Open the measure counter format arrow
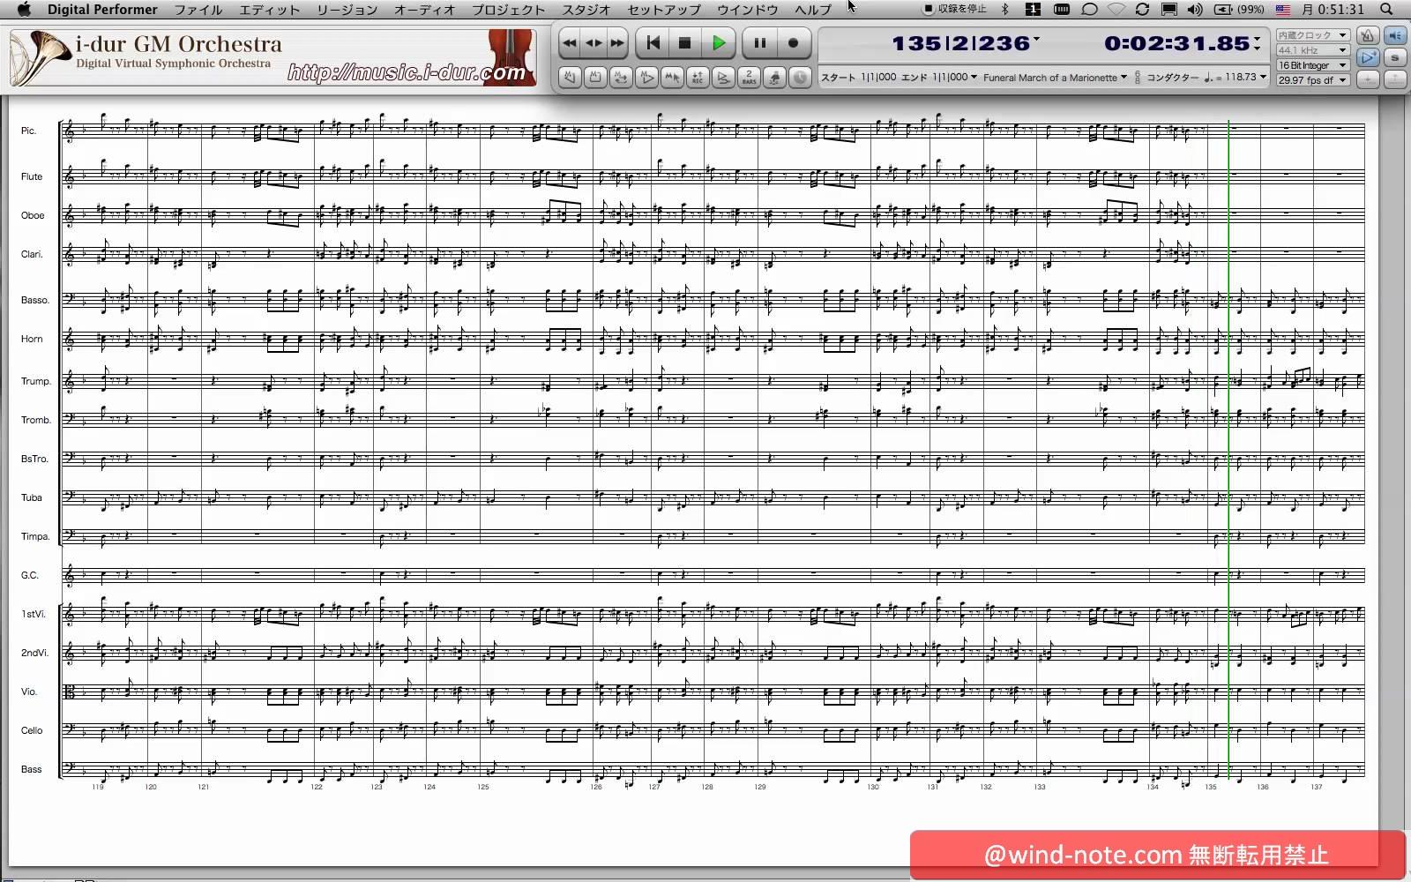Viewport: 1411px width, 882px height. pos(1036,39)
